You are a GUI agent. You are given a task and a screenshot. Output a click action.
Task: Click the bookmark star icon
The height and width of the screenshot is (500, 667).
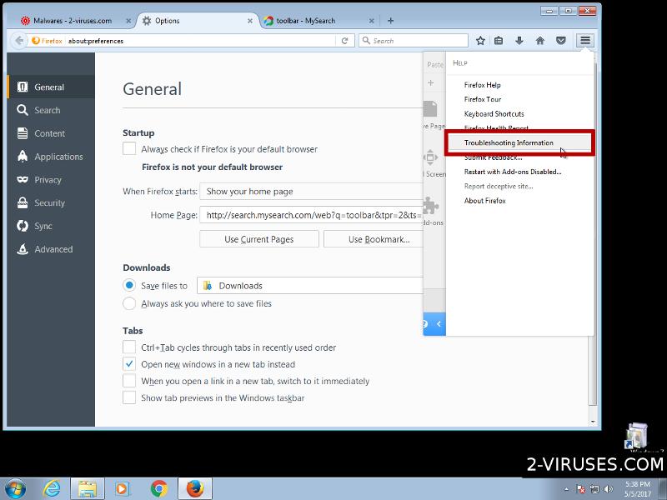click(480, 40)
